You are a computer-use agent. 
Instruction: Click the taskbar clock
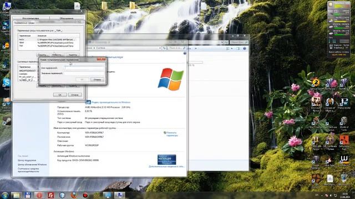346,195
